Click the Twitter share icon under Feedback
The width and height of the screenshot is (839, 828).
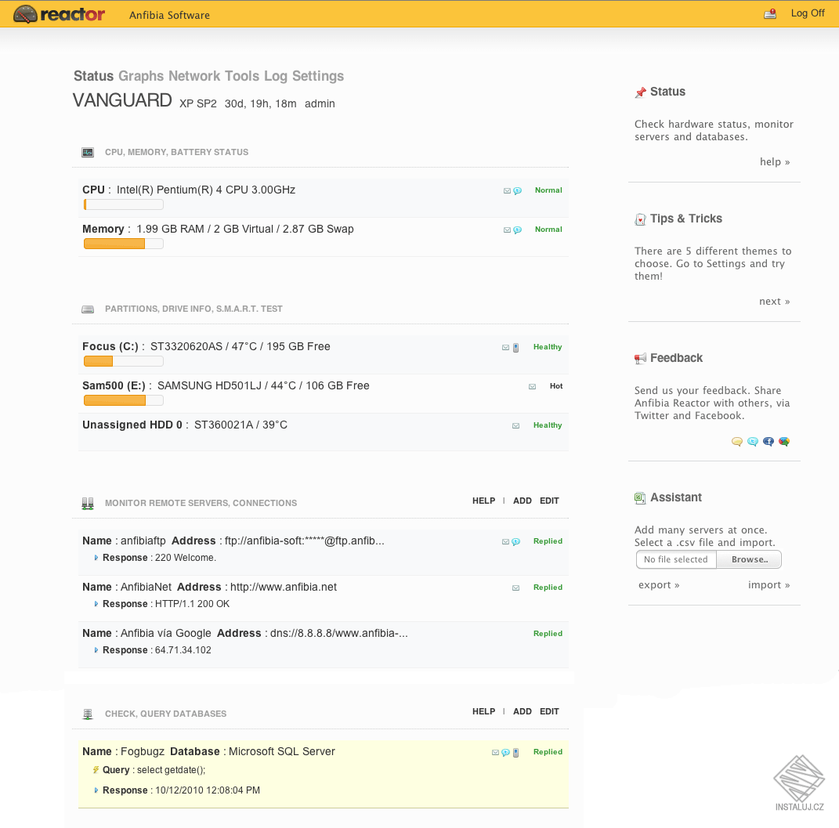click(753, 442)
